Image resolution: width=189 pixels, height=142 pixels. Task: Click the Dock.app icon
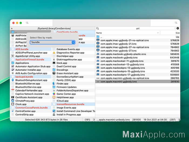(54, 63)
